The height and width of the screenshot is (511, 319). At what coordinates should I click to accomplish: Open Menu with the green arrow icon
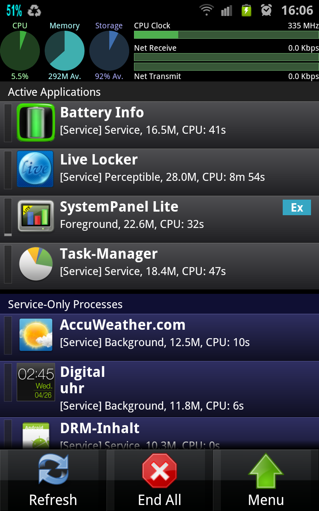pyautogui.click(x=266, y=471)
